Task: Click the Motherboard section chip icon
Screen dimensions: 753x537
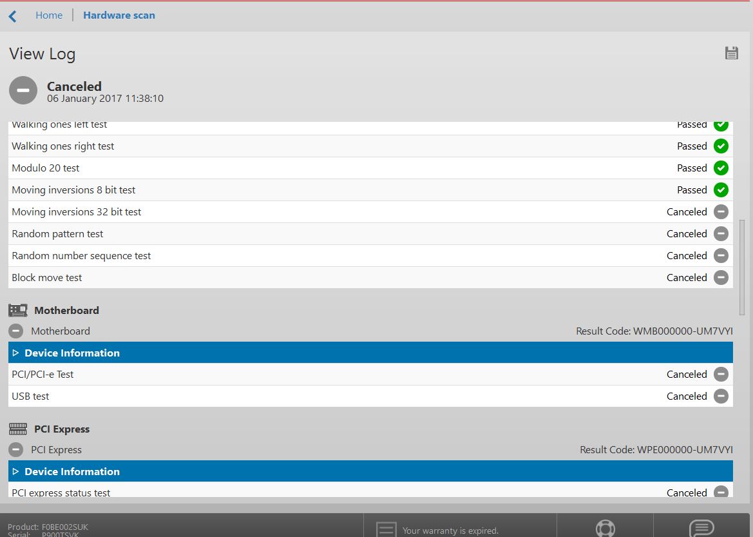Action: pos(18,310)
